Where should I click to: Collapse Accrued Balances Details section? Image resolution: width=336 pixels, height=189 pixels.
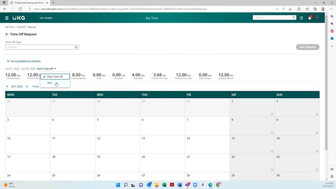(24, 61)
